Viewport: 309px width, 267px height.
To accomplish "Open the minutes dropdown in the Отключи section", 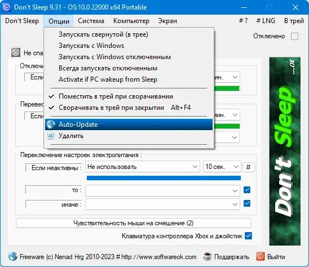I will tap(227, 77).
